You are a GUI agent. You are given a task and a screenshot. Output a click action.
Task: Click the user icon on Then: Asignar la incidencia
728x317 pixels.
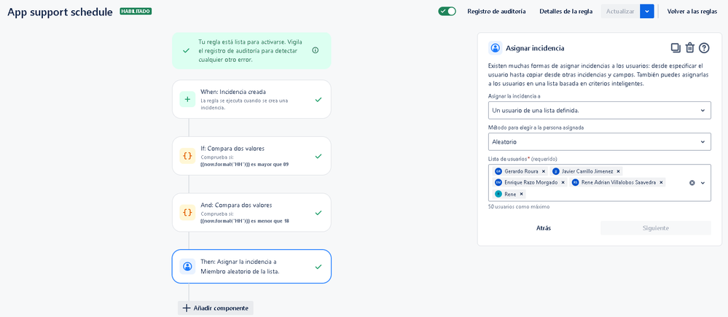coord(187,267)
